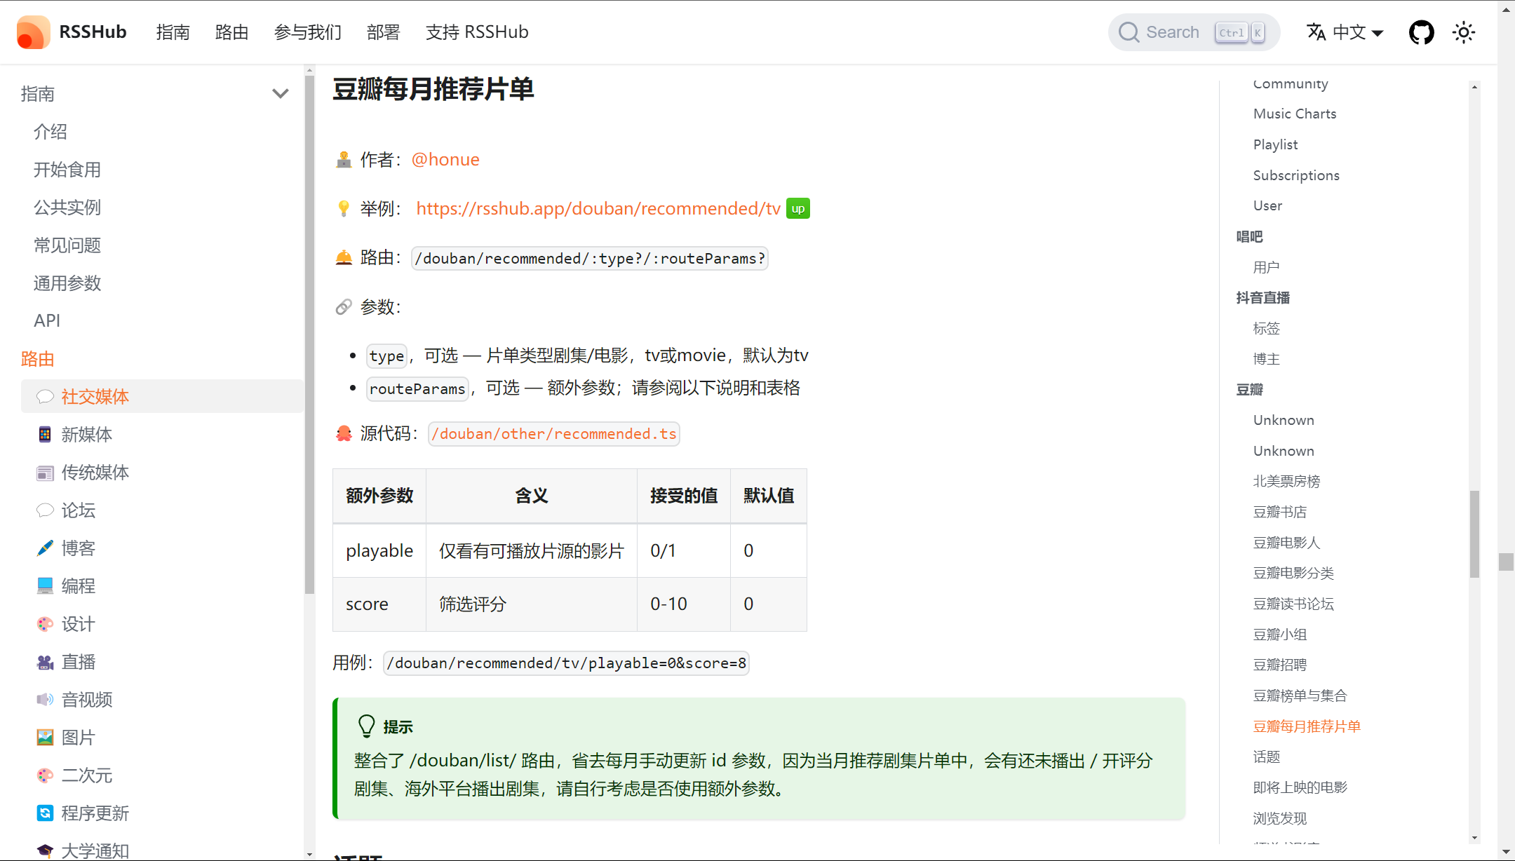
Task: Open 常见问题 in the sidebar
Action: (67, 245)
